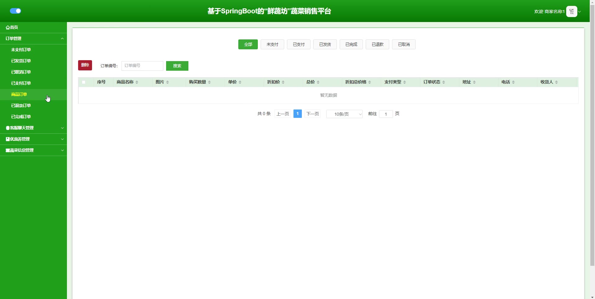Open the user dropdown arrow beside avatar
595x299 pixels.
coord(580,11)
